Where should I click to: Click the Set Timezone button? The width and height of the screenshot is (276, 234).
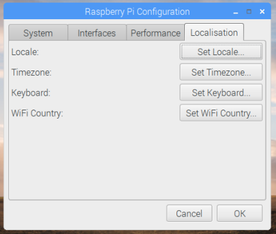pyautogui.click(x=221, y=72)
